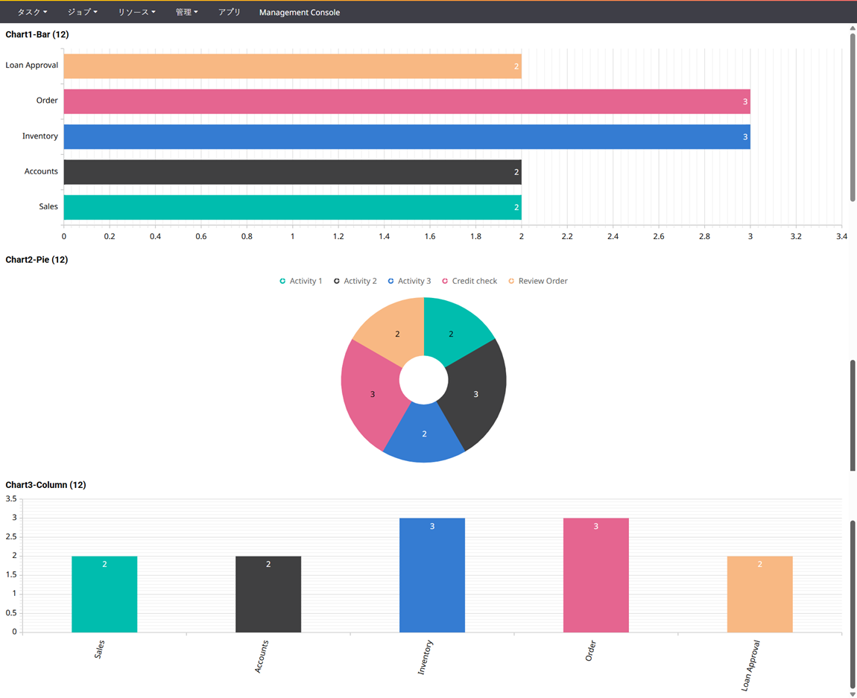Select the teal Sales column in Chart3

104,594
